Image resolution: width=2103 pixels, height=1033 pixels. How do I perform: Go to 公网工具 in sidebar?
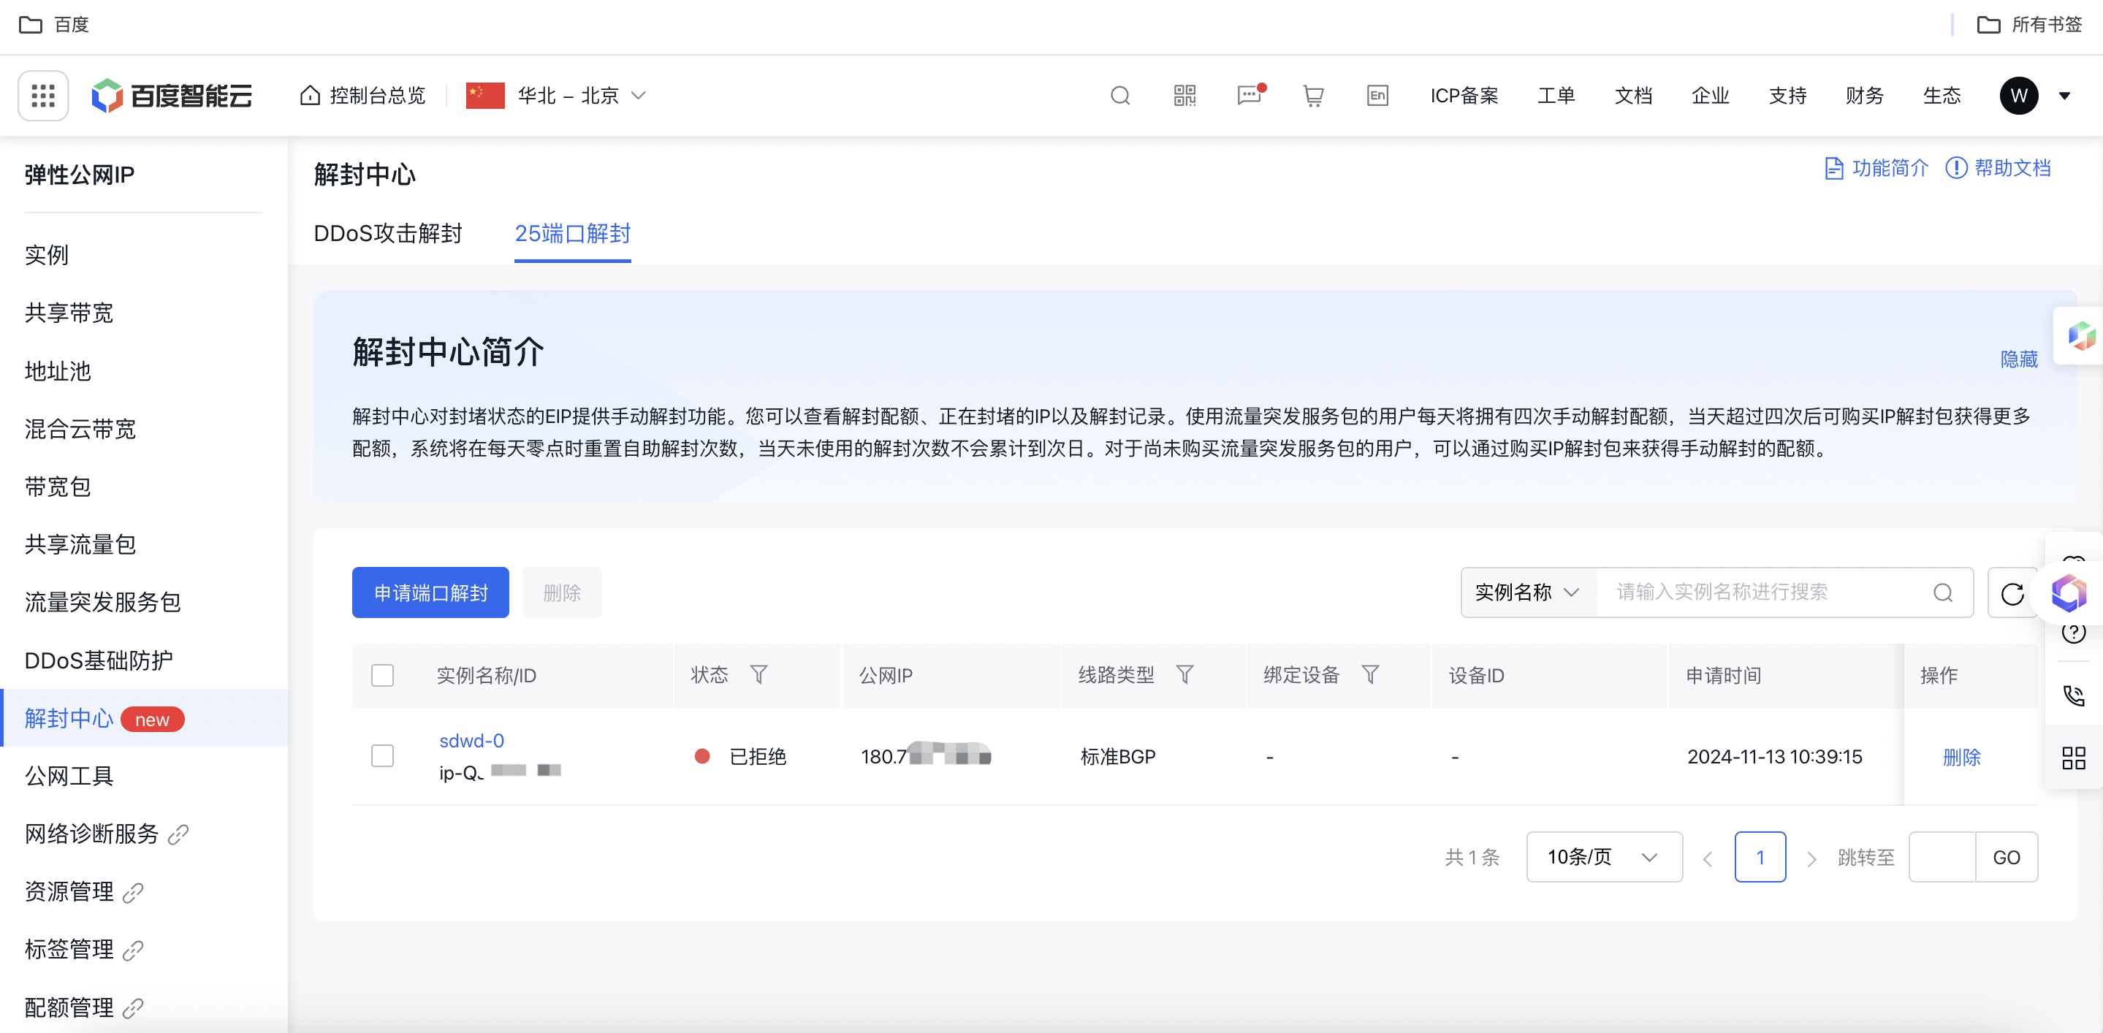tap(69, 776)
